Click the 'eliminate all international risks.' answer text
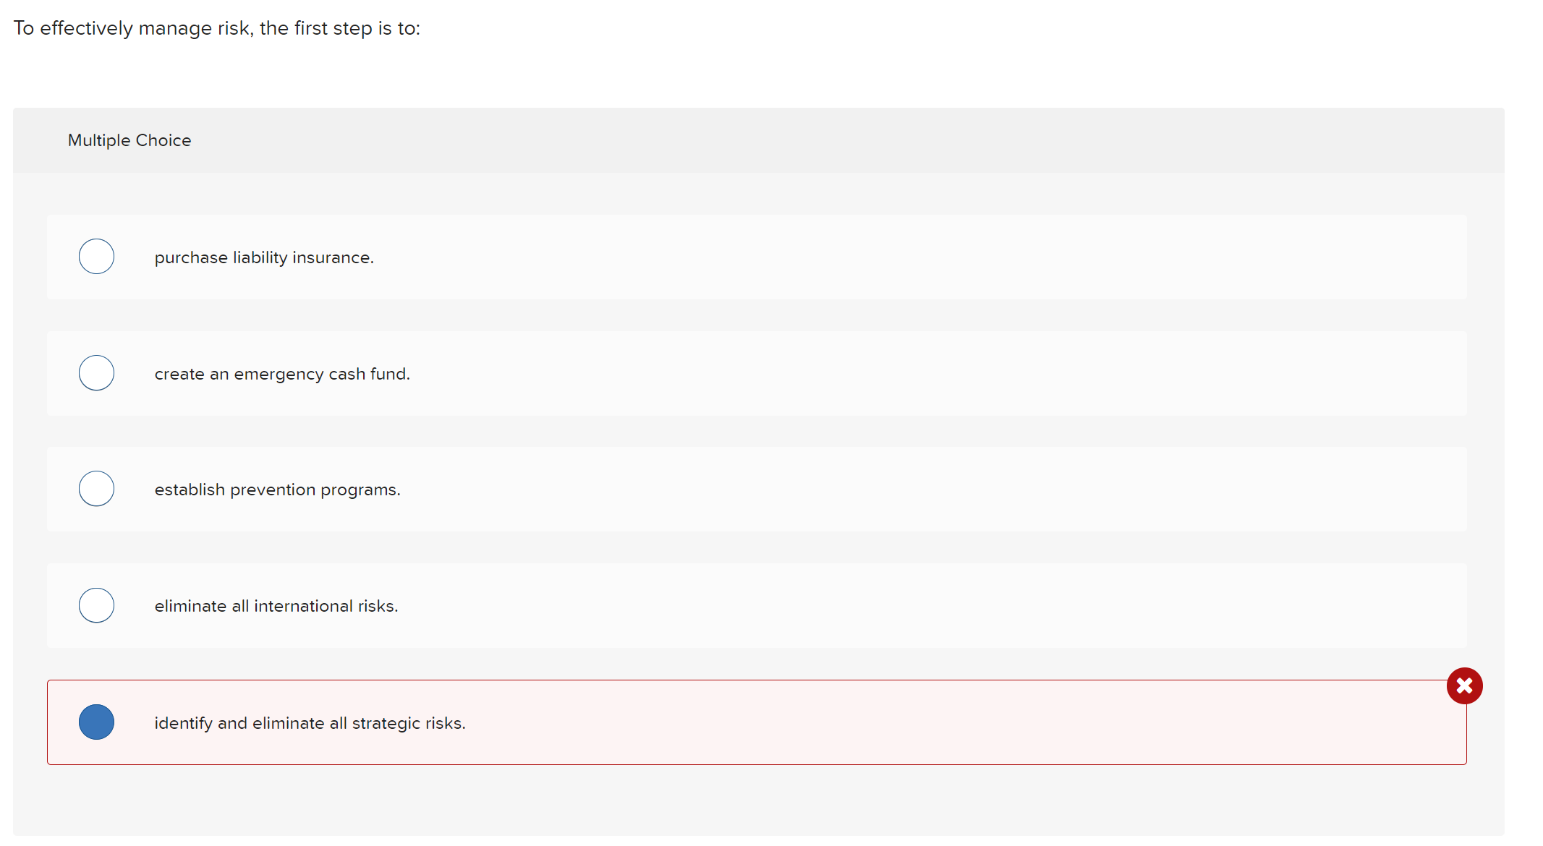The height and width of the screenshot is (846, 1543). (x=276, y=606)
